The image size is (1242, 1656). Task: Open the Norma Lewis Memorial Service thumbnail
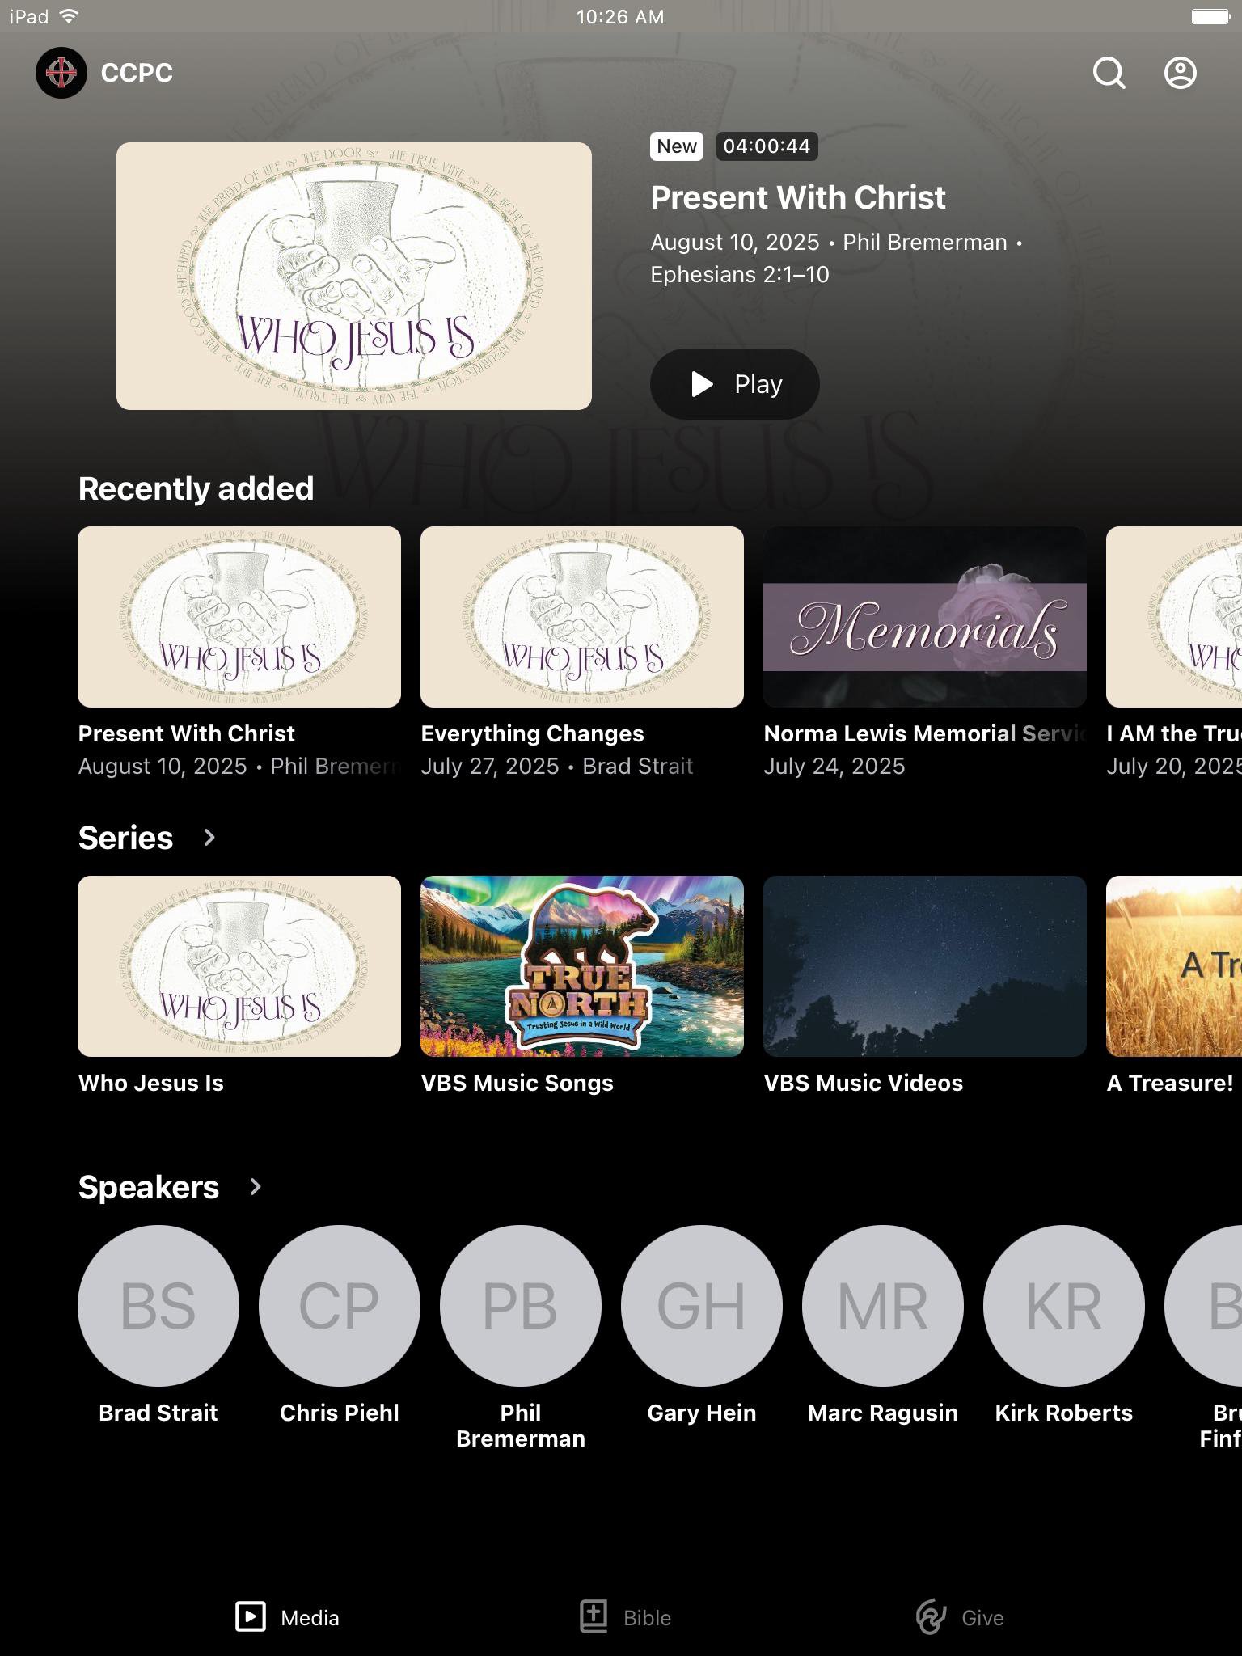tap(925, 617)
